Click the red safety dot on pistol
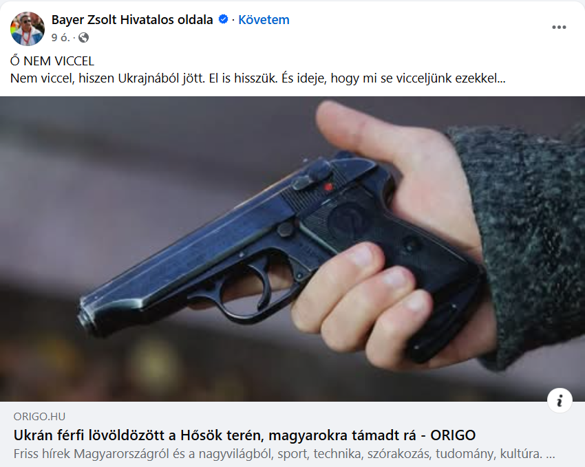 (328, 187)
